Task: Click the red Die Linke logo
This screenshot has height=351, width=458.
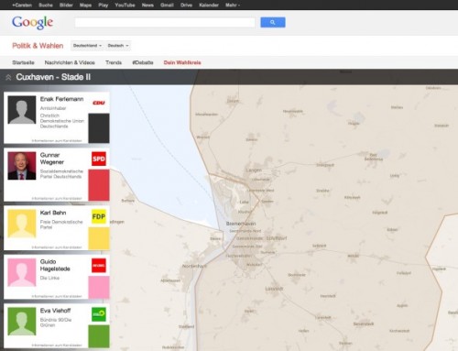Action: coord(99,266)
